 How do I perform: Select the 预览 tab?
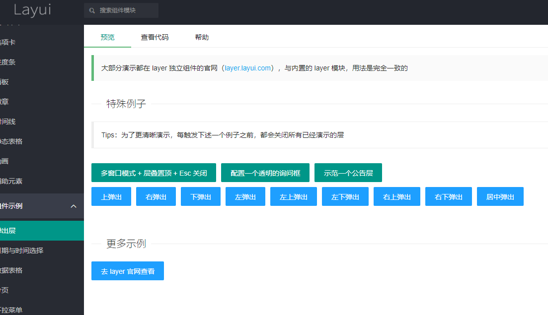107,37
